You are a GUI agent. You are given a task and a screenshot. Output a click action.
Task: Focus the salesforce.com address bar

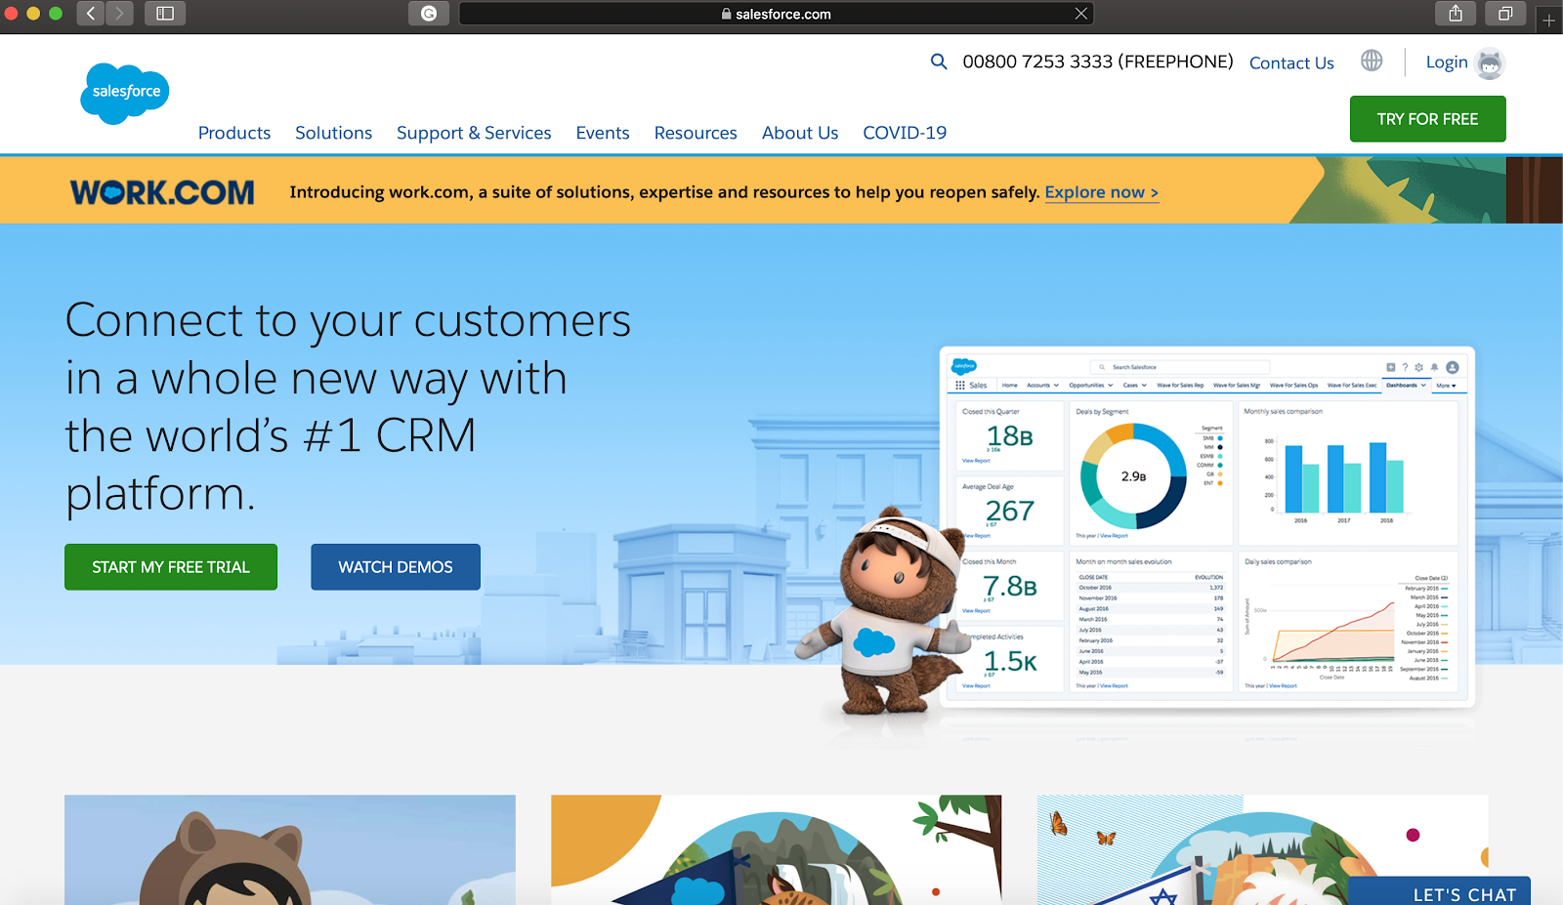point(776,14)
